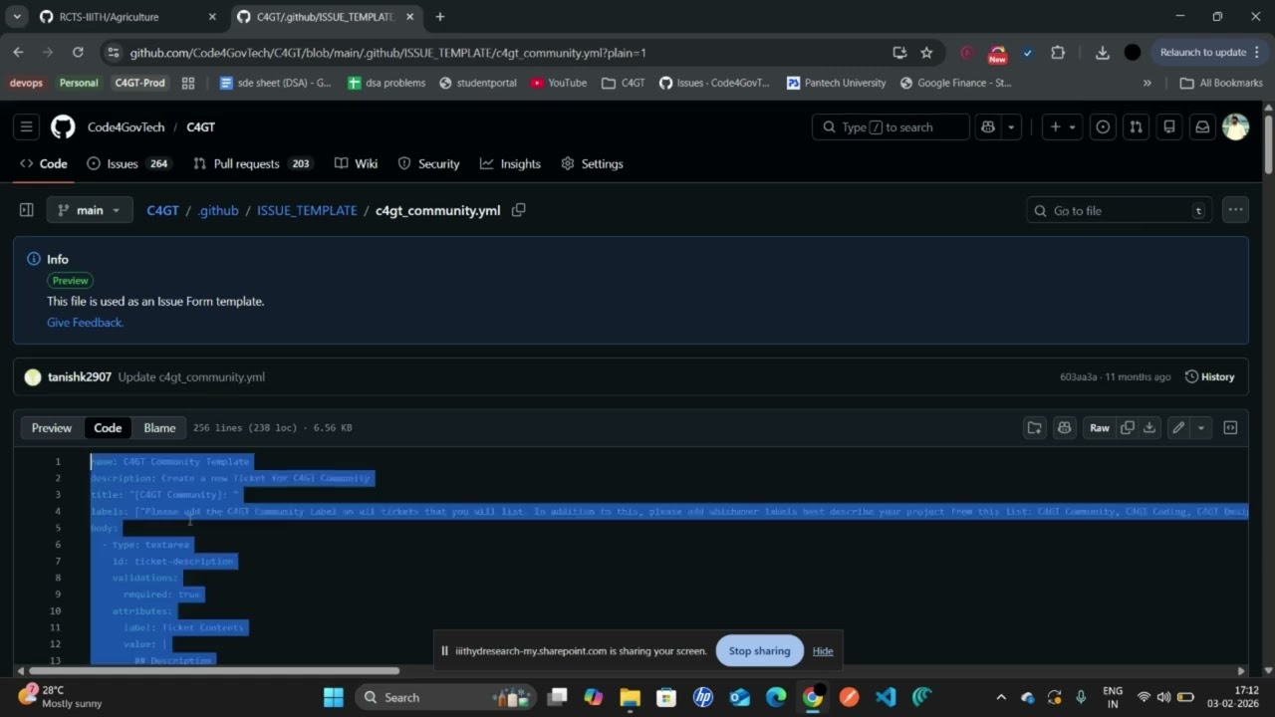Copy raw file contents
The image size is (1275, 717).
1128,427
